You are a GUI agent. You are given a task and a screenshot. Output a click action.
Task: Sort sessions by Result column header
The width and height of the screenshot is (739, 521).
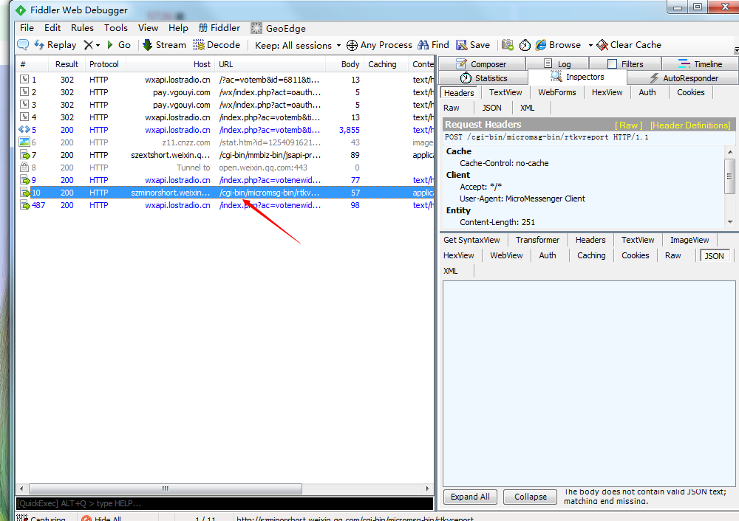67,64
